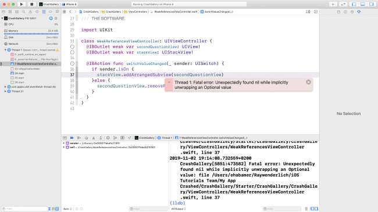Open Debug View Hierarchy button
This screenshot has width=378, height=212.
pos(108,138)
